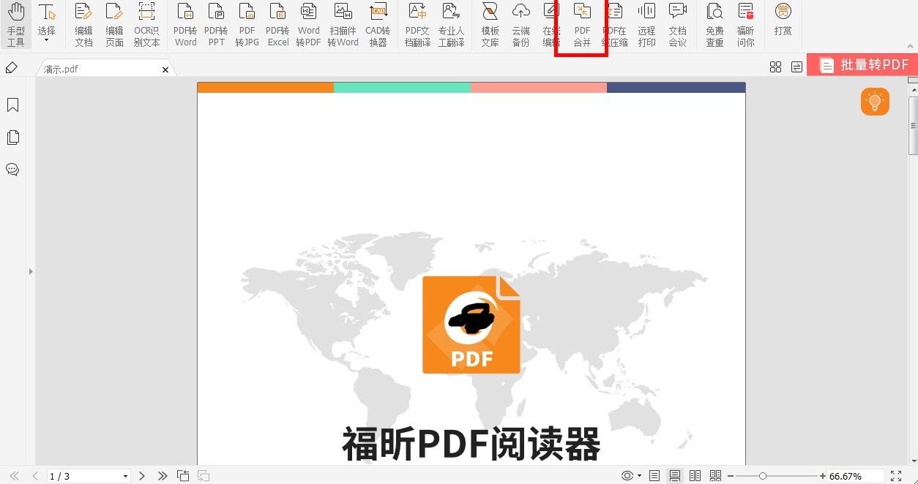This screenshot has width=918, height=484.
Task: Click the switch-tab icon beside grid icon
Action: coord(796,67)
